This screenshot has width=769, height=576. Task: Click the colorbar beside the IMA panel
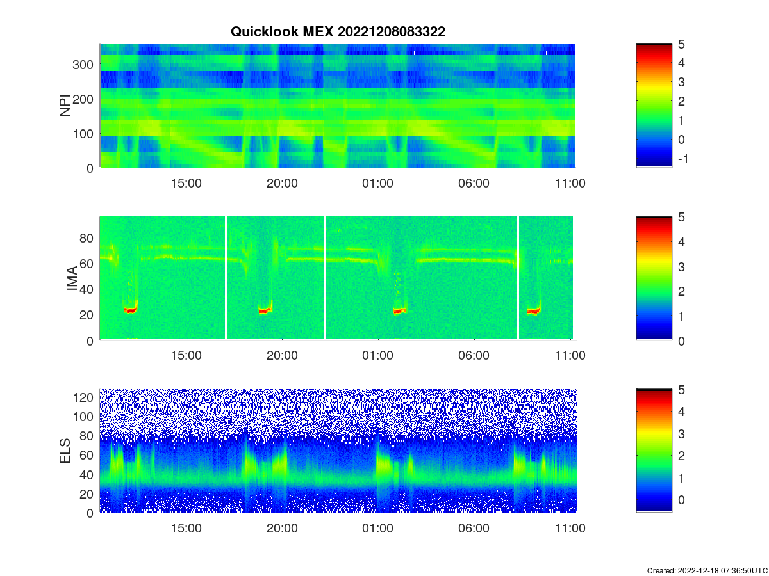click(654, 278)
